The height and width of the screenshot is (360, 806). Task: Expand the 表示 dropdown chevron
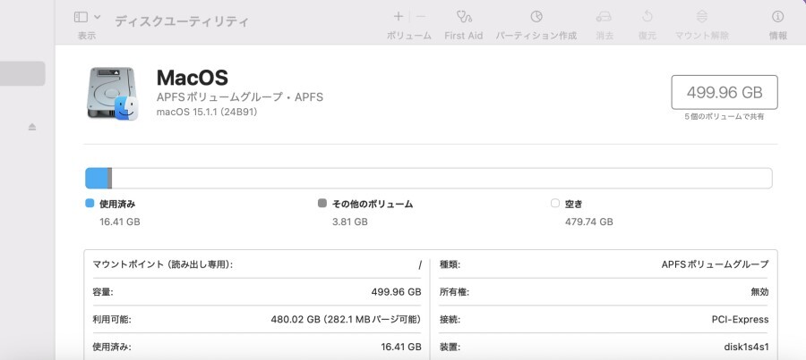coord(97,17)
